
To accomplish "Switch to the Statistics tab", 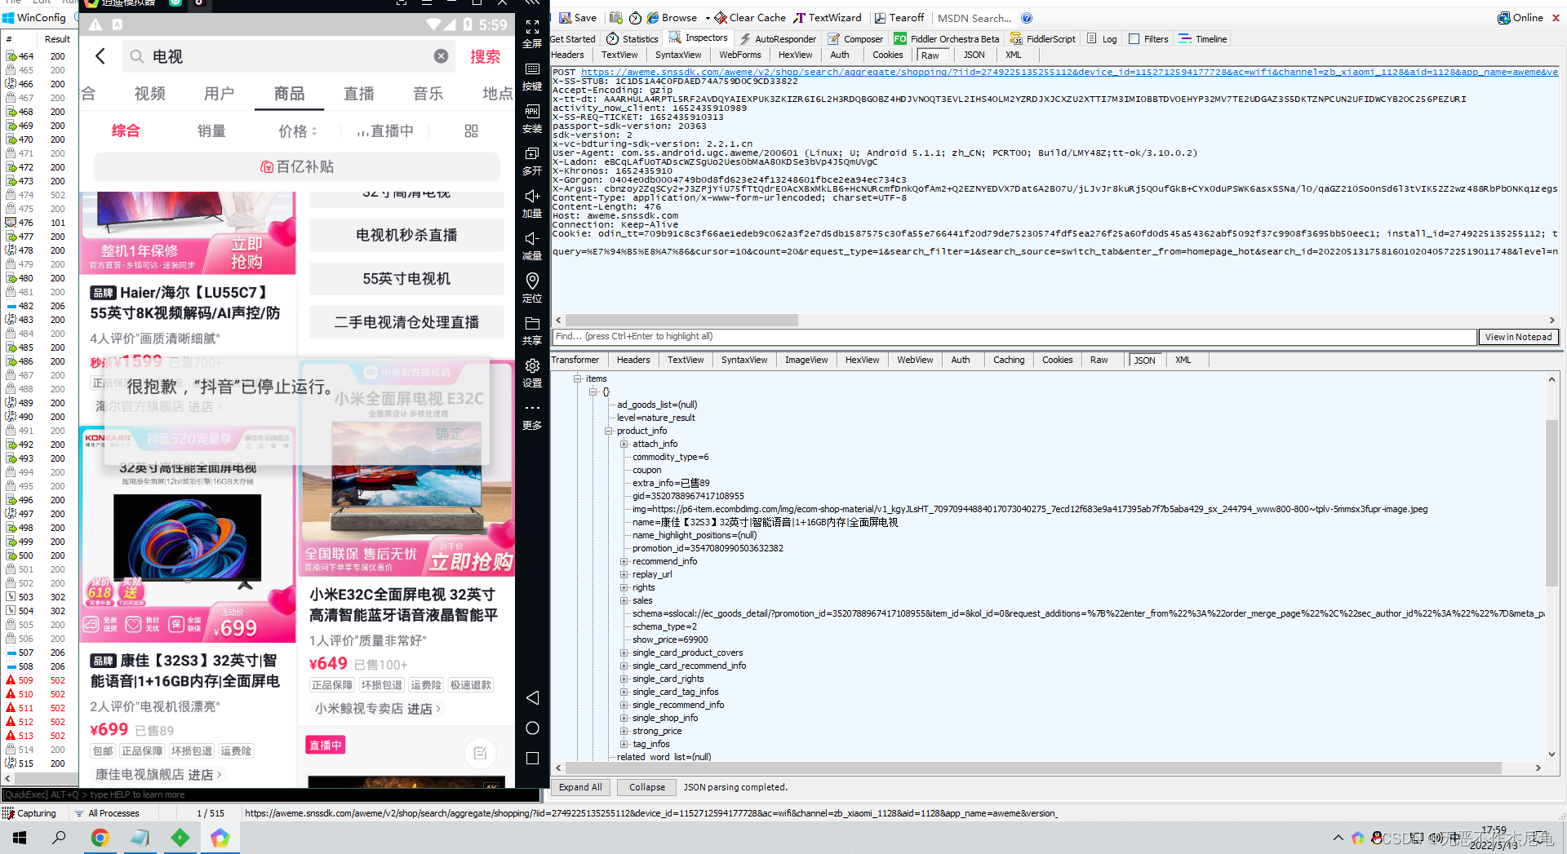I will [633, 38].
